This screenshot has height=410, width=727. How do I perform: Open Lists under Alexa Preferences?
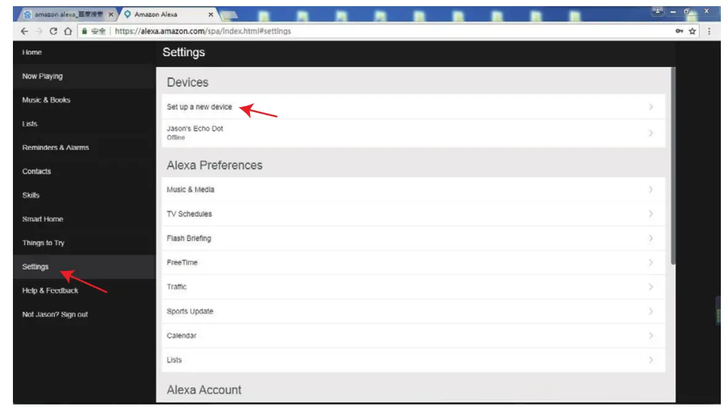tap(413, 360)
